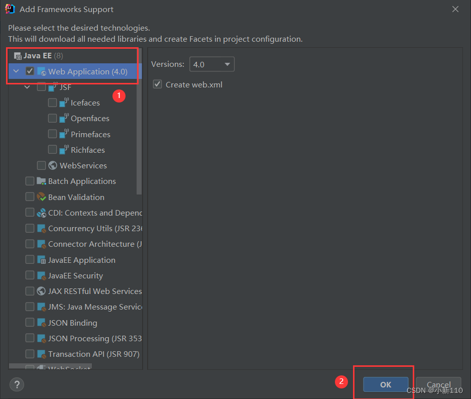Screen dimensions: 471x399
Task: Open the Versions 4.0 dropdown
Action: [212, 64]
